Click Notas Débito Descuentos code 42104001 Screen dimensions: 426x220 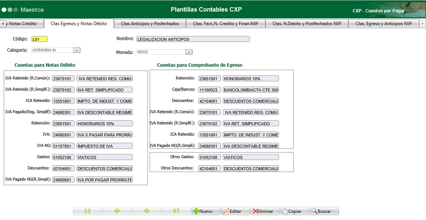click(63, 169)
